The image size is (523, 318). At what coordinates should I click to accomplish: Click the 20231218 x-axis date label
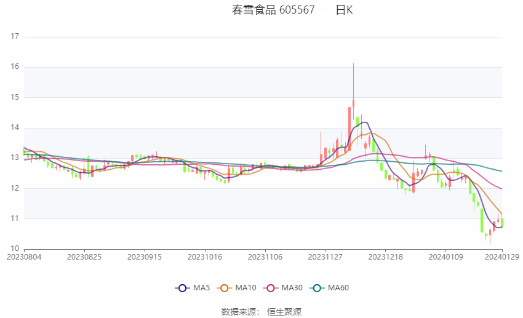click(386, 257)
